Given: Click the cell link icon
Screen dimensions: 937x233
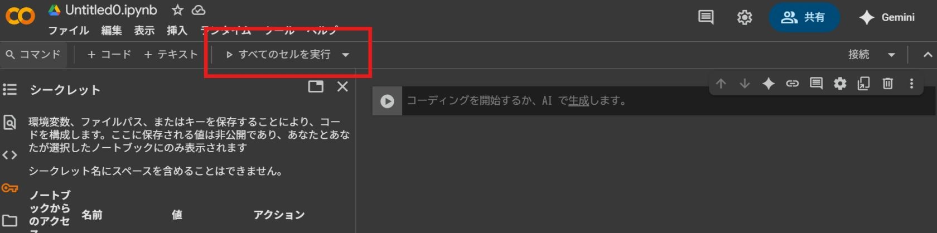Looking at the screenshot, I should tap(792, 84).
